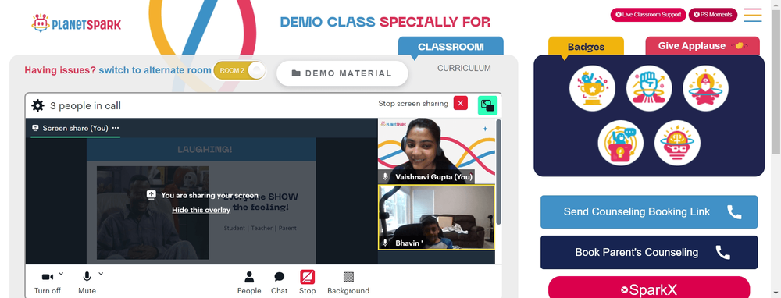Toggle the green picture-in-picture layout icon
The width and height of the screenshot is (781, 298).
pos(487,105)
